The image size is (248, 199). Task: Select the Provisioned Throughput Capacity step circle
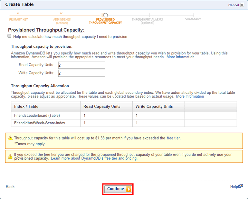pos(105,15)
